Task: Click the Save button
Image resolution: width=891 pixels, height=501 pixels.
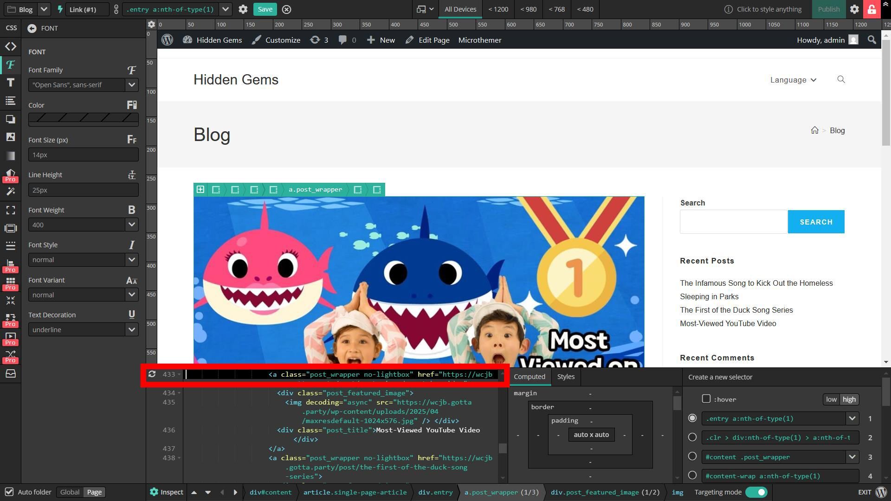Action: point(265,9)
